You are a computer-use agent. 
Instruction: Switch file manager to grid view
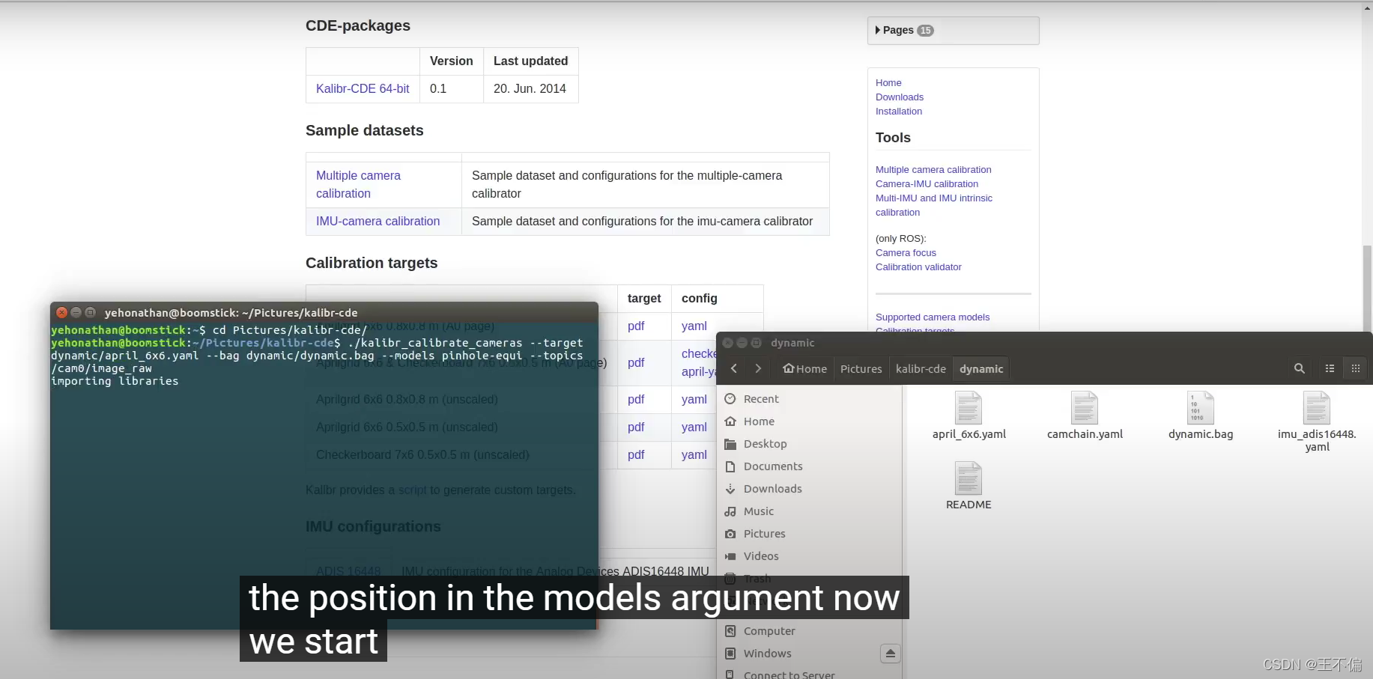pyautogui.click(x=1356, y=368)
